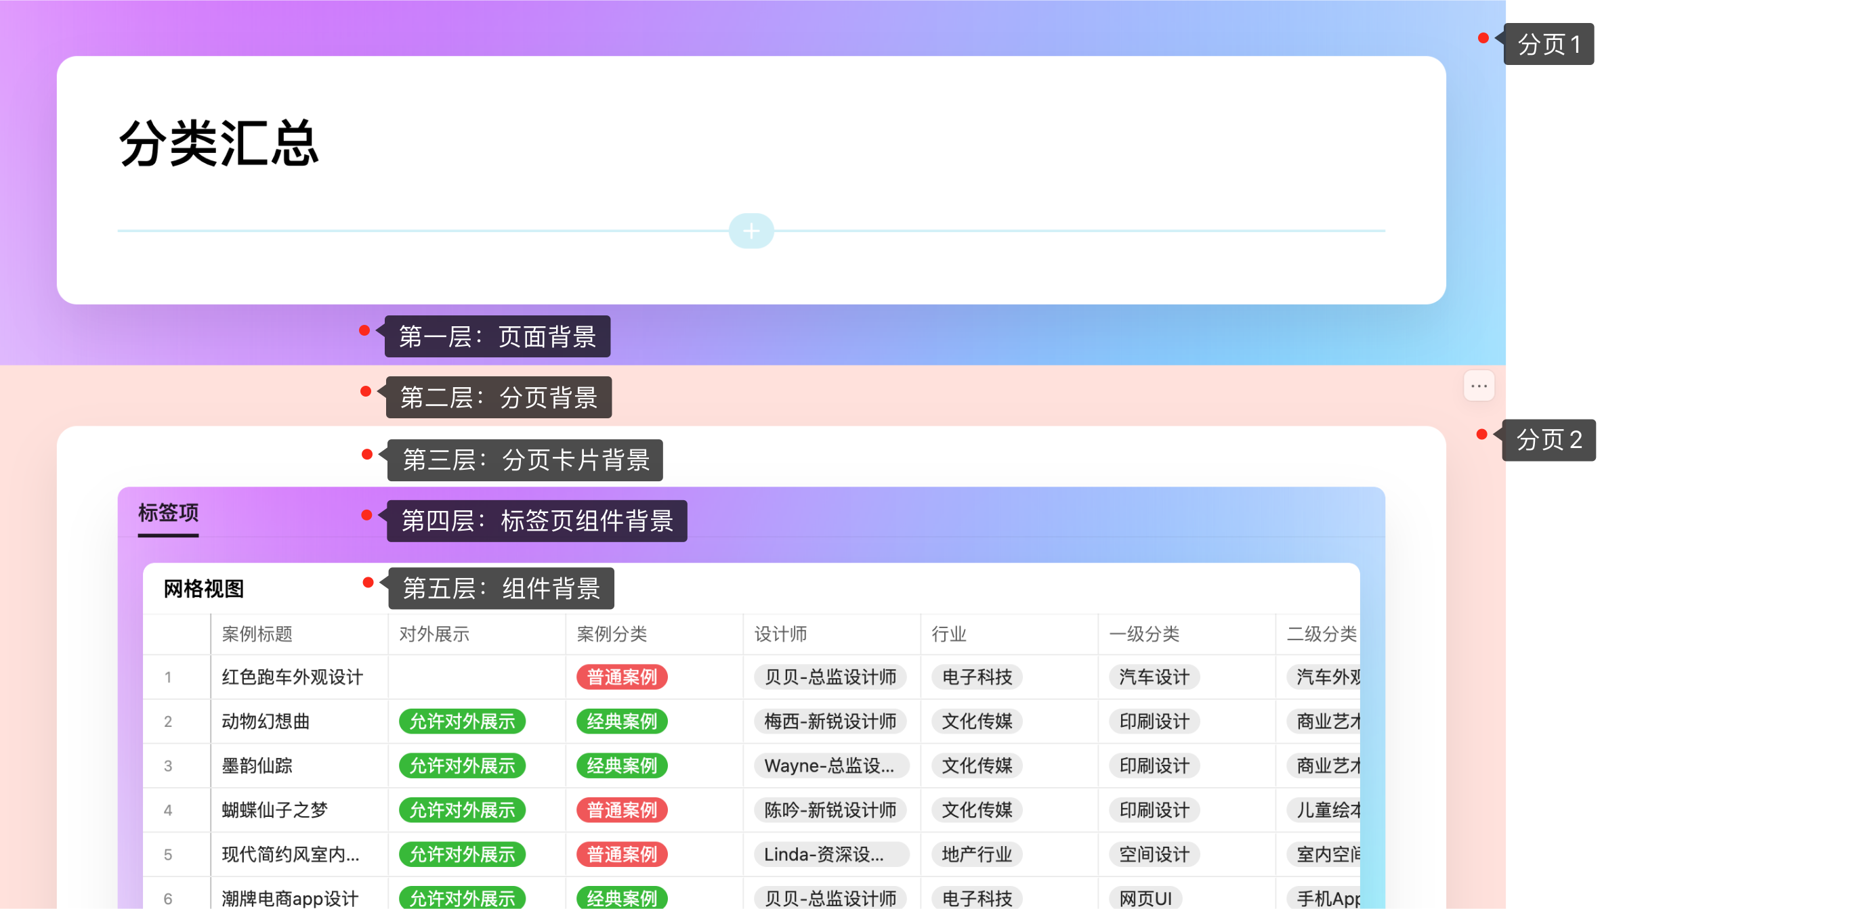Click 普通案例 tag in row 5
This screenshot has width=1856, height=911.
[622, 854]
